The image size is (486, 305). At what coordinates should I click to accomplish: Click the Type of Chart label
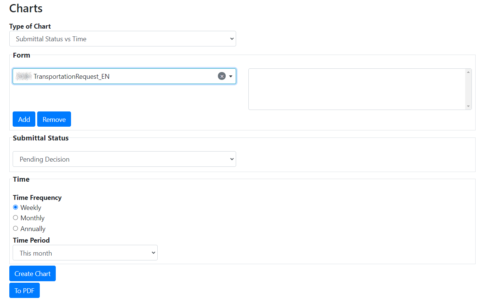30,26
